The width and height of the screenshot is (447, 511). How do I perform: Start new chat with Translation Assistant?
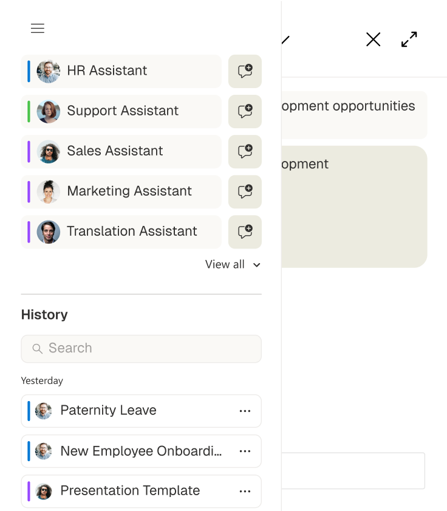(245, 231)
